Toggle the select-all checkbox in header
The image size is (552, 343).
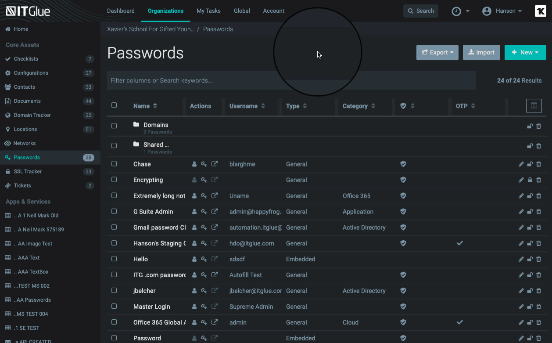point(114,105)
